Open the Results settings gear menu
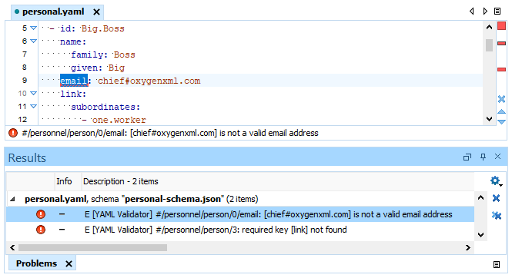The width and height of the screenshot is (512, 278). tap(496, 180)
